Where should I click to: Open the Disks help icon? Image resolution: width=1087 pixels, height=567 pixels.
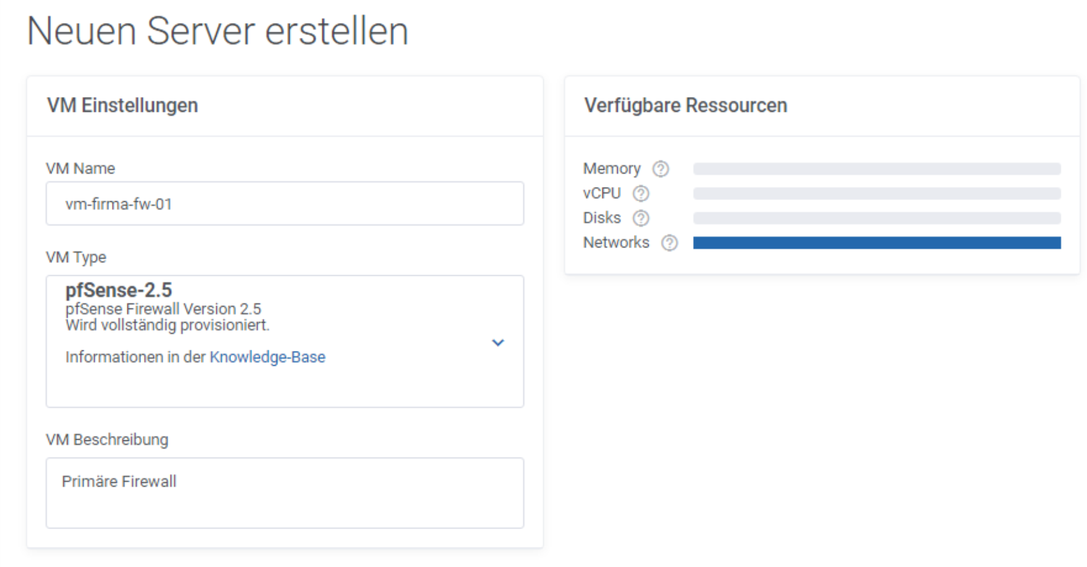coord(641,218)
